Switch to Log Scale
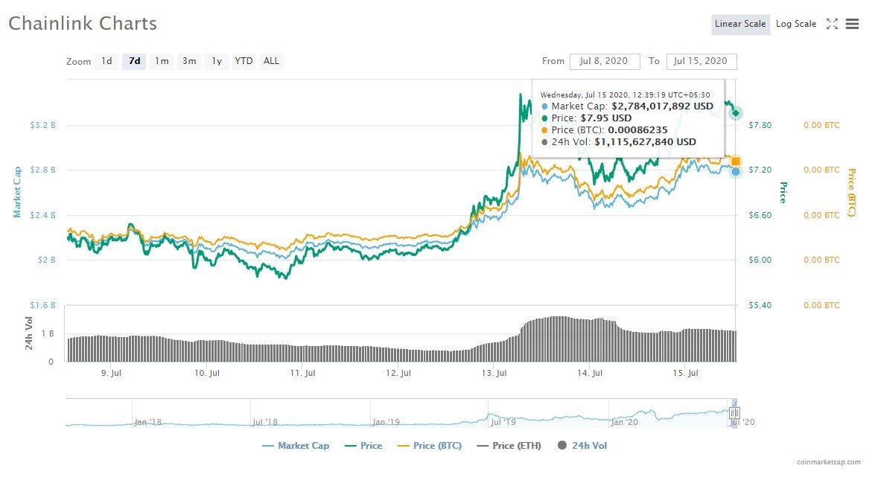 tap(796, 24)
